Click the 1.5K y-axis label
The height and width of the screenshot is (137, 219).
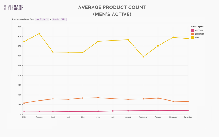point(19,85)
